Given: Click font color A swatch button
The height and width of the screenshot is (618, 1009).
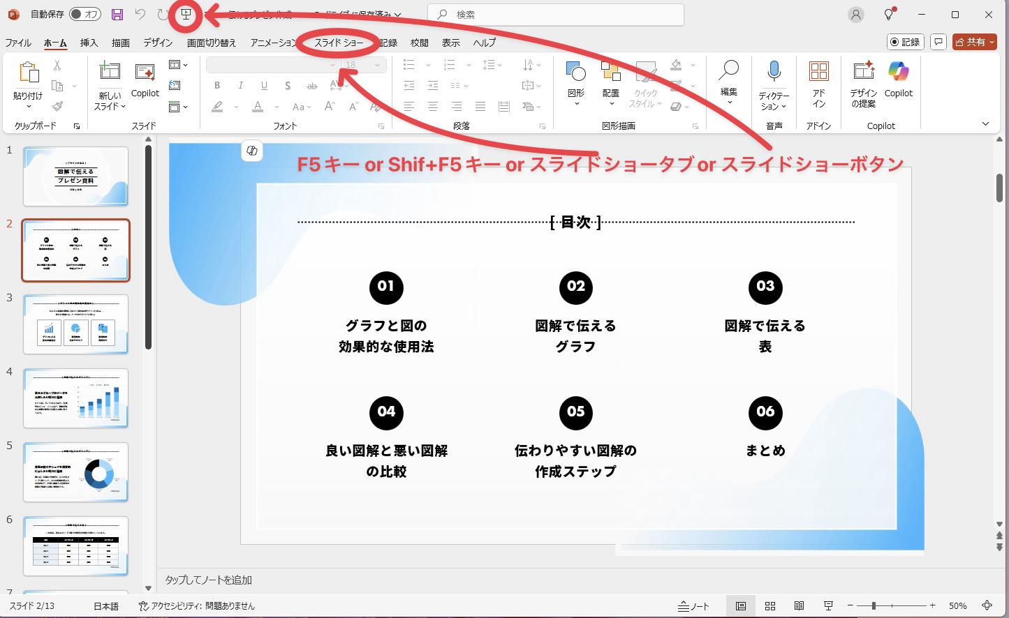Looking at the screenshot, I should pyautogui.click(x=258, y=107).
